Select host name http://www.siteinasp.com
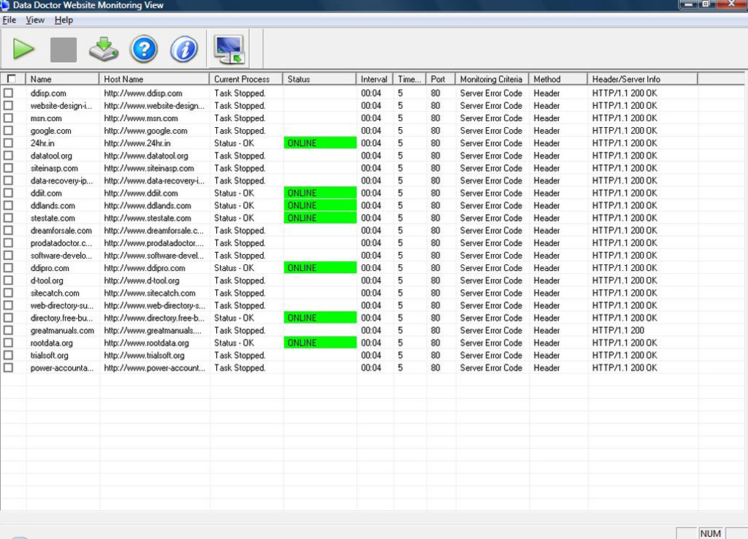 click(x=149, y=168)
